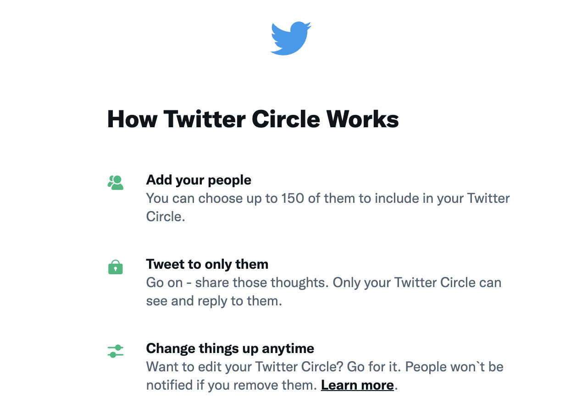Click 'Only your Twitter Circle can' text
Viewport: 587px width, 402px height.
(417, 282)
